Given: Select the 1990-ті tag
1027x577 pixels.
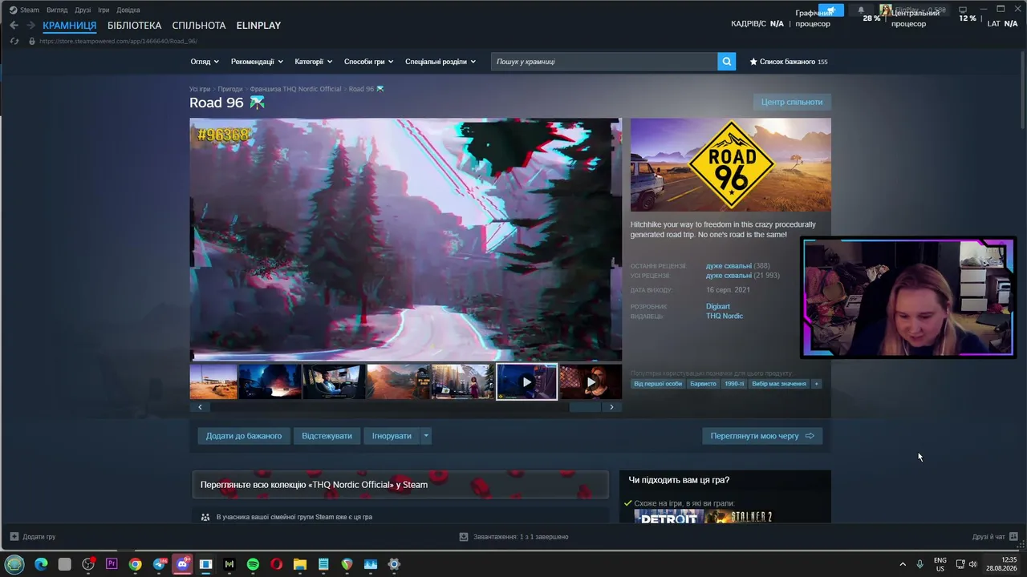Looking at the screenshot, I should [x=734, y=384].
